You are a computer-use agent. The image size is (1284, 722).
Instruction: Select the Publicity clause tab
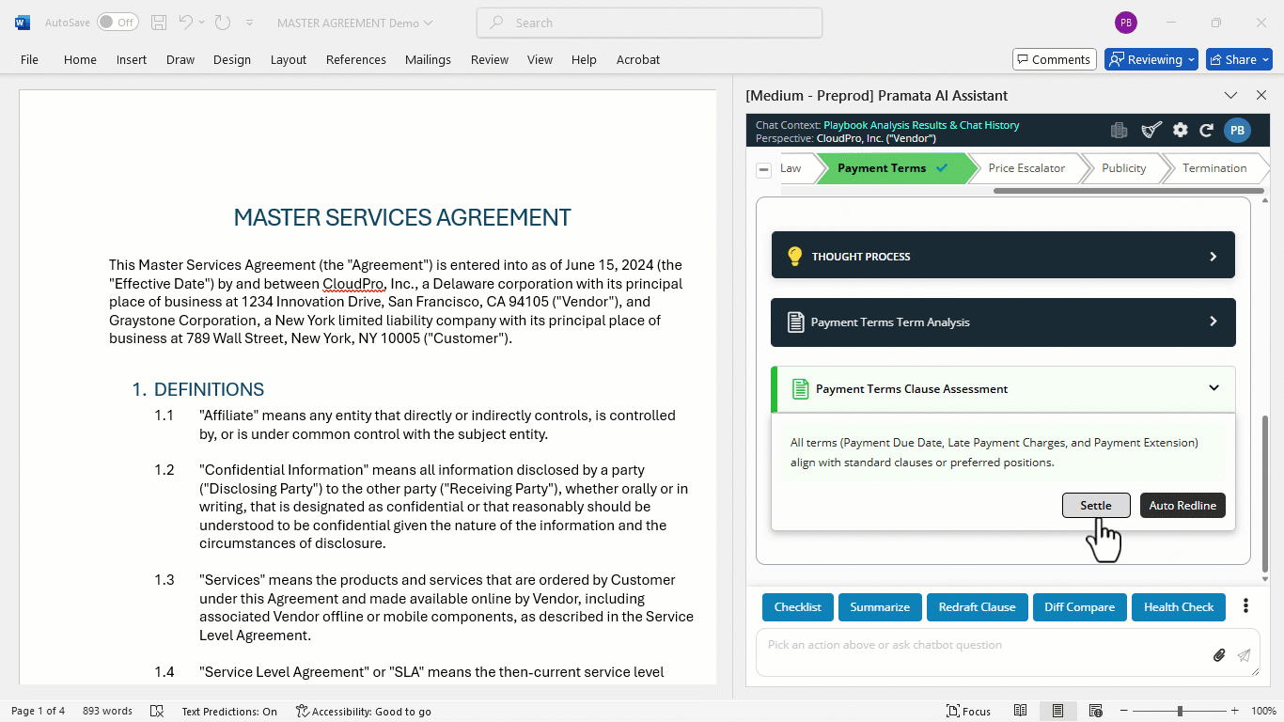point(1123,168)
